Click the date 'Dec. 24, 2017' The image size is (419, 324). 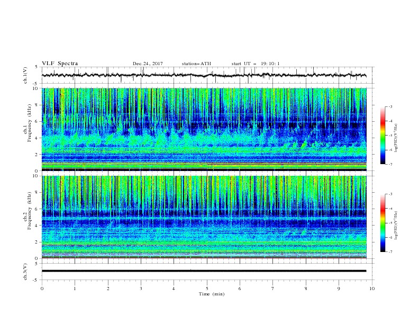148,64
